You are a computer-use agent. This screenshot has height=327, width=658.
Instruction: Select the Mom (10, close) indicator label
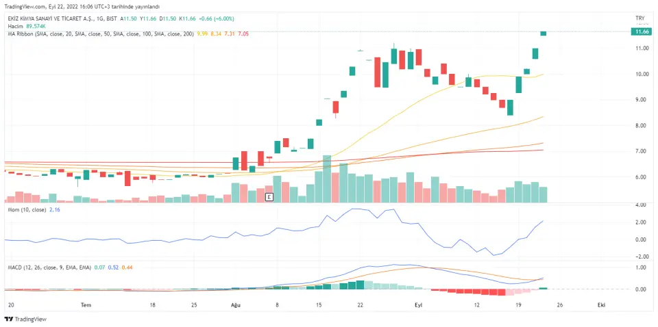coord(26,211)
